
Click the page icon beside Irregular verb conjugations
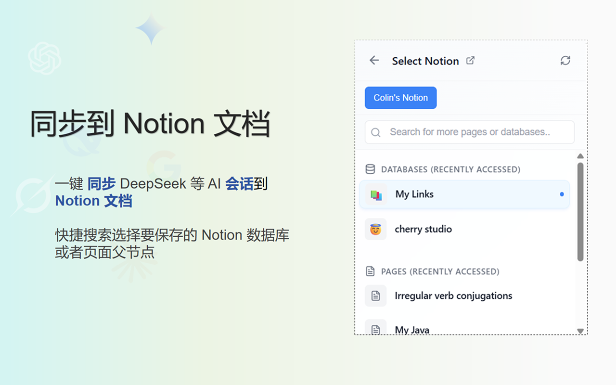[x=375, y=295]
